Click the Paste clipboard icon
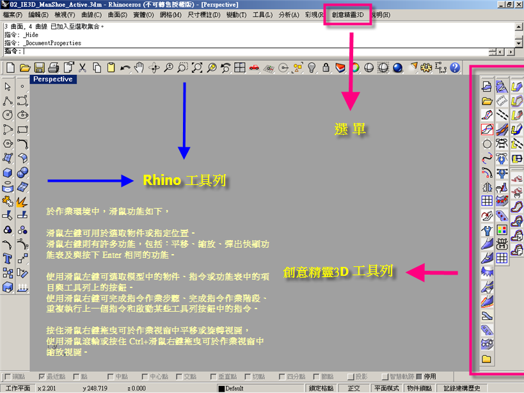The width and height of the screenshot is (524, 393). click(111, 68)
